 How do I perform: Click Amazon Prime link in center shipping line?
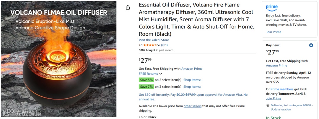(x=192, y=69)
